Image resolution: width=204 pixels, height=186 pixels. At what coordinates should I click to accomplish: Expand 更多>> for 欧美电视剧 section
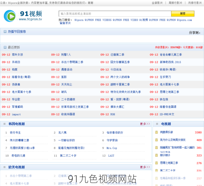[145, 167]
